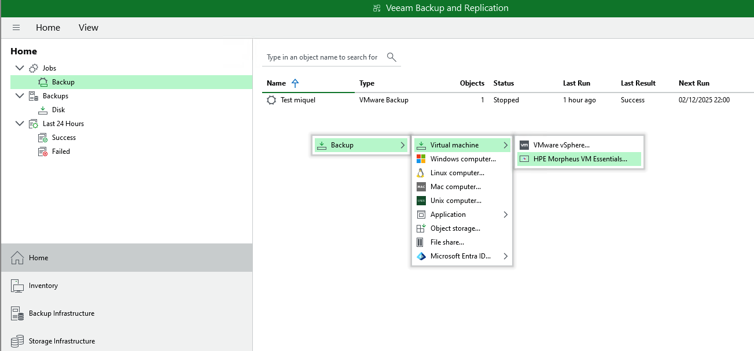Switch to the Inventory view
The height and width of the screenshot is (351, 754).
coord(127,286)
